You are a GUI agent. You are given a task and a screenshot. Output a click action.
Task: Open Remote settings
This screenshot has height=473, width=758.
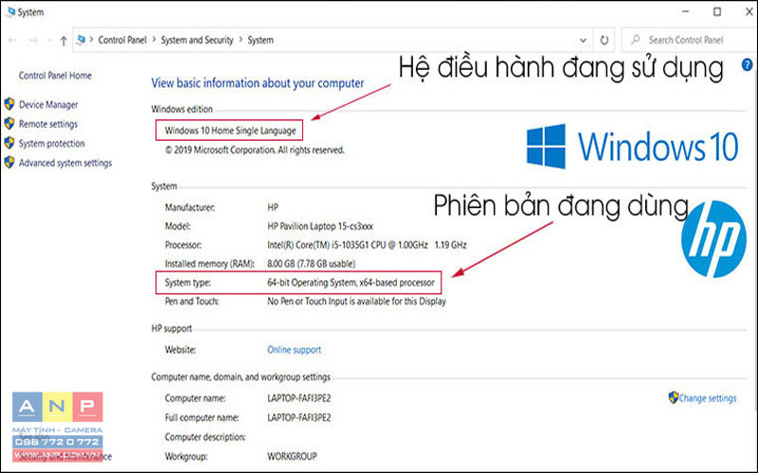click(48, 124)
